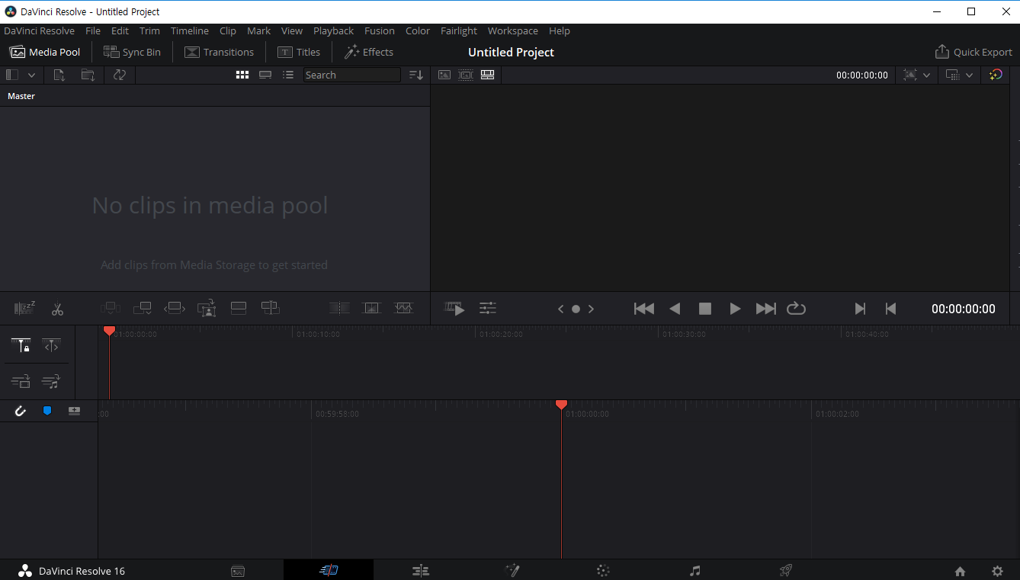Image resolution: width=1020 pixels, height=580 pixels.
Task: Select Timeline viewer mode
Action: click(x=488, y=75)
